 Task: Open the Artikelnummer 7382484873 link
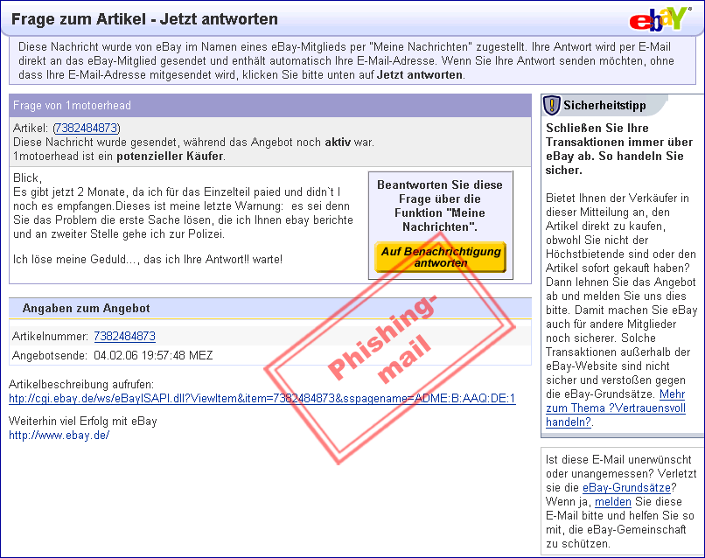click(124, 337)
